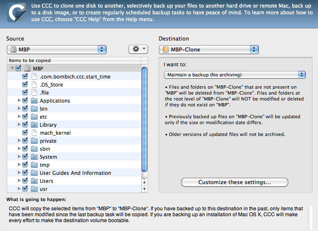Click the Items to be copied column header
The height and width of the screenshot is (231, 318).
(74, 60)
